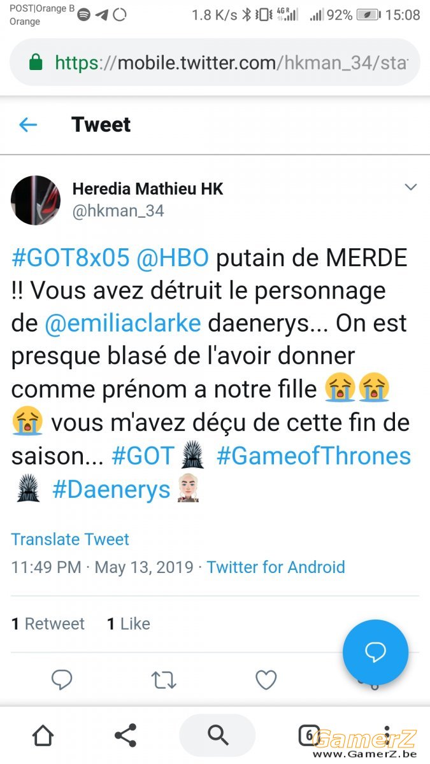View the 1 Retweet list
Screen dimensions: 430x764
point(48,624)
